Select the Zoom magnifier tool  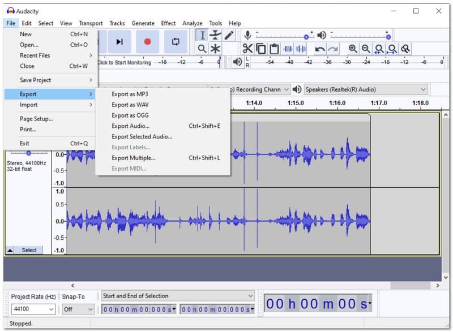[x=202, y=49]
